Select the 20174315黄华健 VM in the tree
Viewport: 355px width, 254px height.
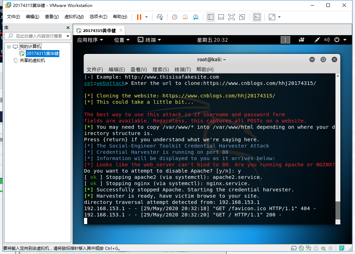click(43, 54)
